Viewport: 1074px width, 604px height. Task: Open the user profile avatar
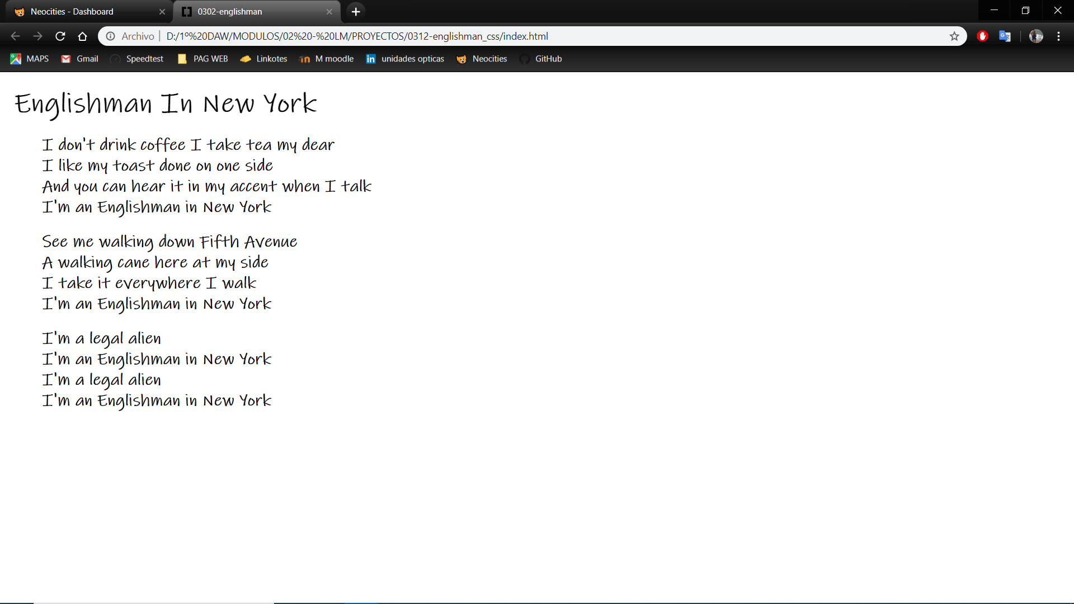pos(1036,36)
